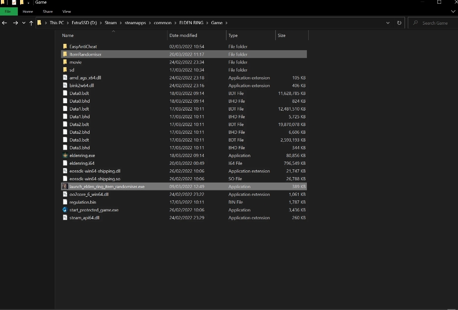Click the Data3.bdt file icon
This screenshot has height=310, width=458.
(65, 140)
